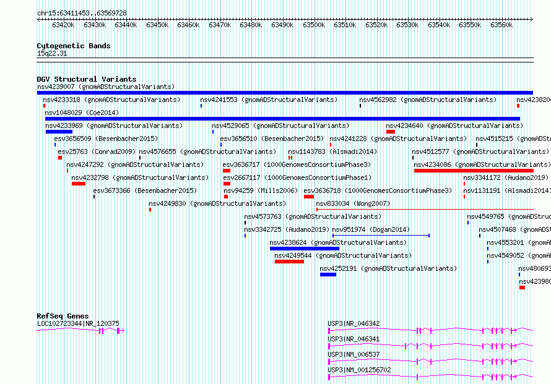Select nsv4576655 gnomAD variant label
Screen dimensions: 551x384
click(207, 151)
